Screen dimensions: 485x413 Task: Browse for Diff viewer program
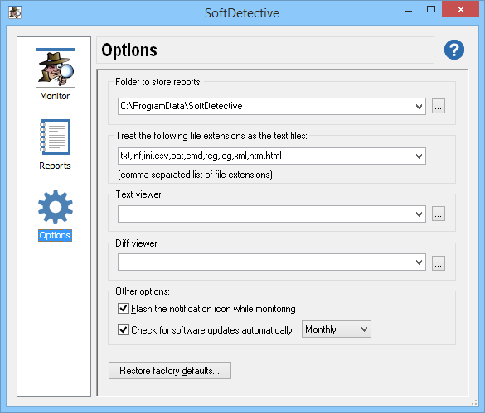pos(439,263)
